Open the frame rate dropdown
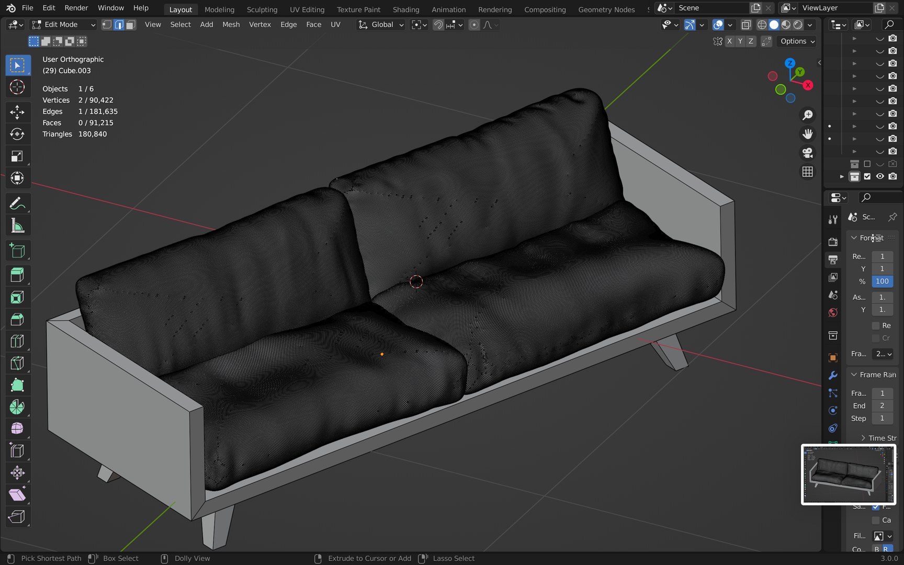The height and width of the screenshot is (565, 904). coord(882,354)
